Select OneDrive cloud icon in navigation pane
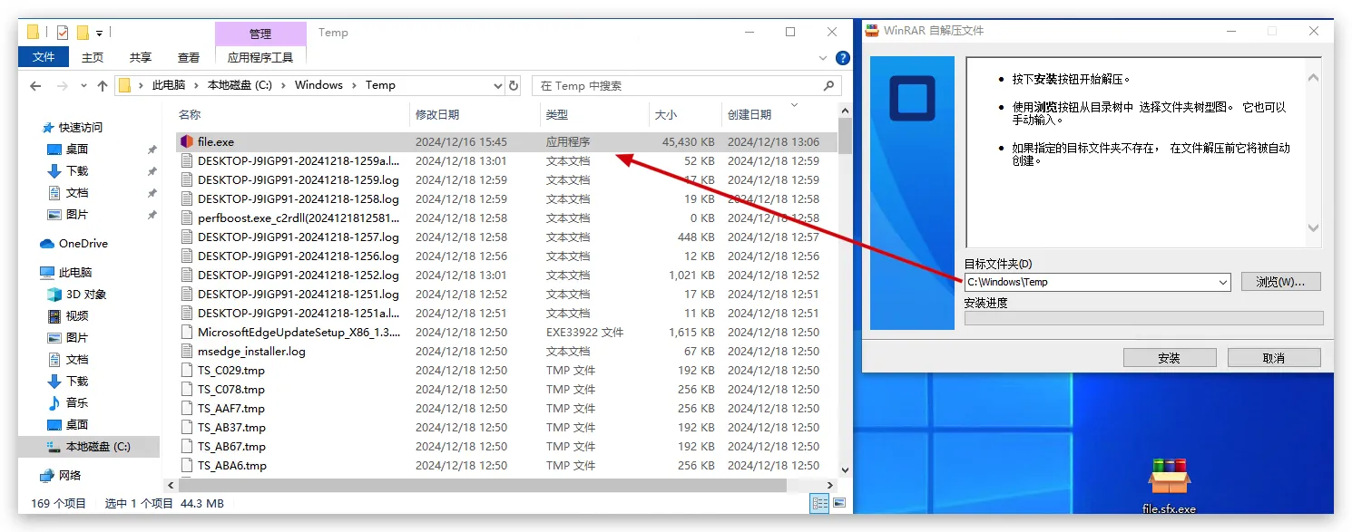The width and height of the screenshot is (1352, 532). 47,244
